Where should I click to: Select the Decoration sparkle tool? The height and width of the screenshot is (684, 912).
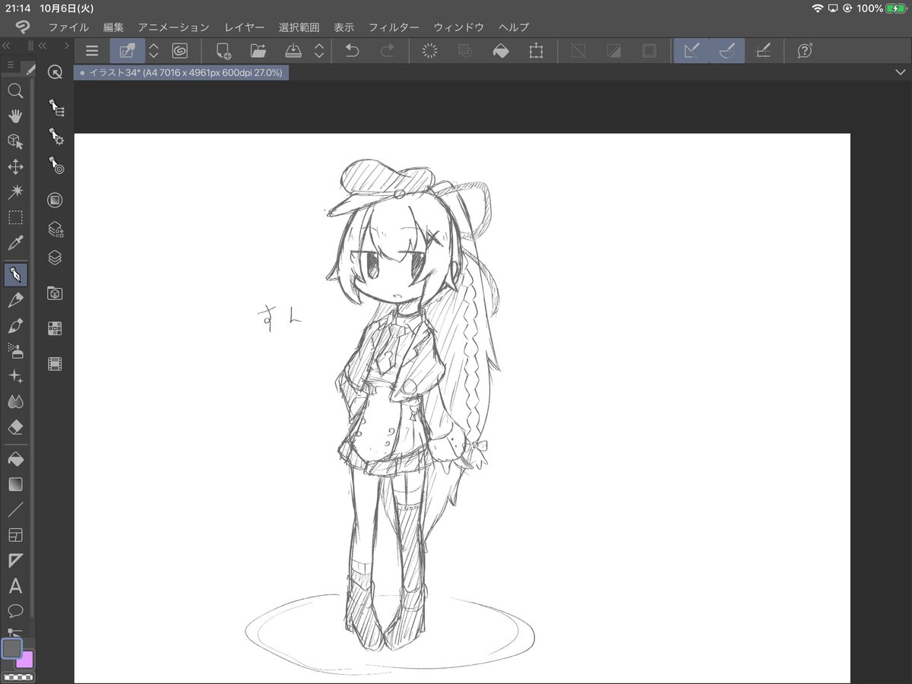(x=15, y=376)
